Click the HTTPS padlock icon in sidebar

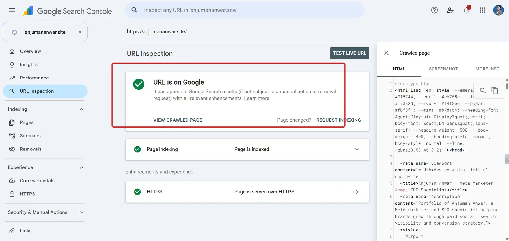pyautogui.click(x=12, y=194)
